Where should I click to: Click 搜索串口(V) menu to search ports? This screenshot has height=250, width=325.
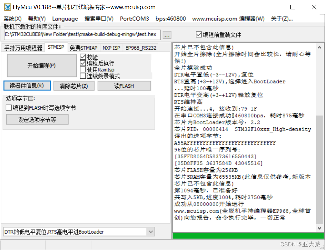click(x=99, y=19)
